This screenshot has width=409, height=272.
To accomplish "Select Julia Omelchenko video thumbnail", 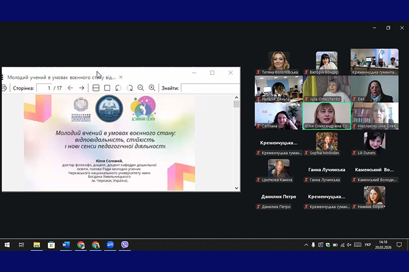I will coord(327,89).
